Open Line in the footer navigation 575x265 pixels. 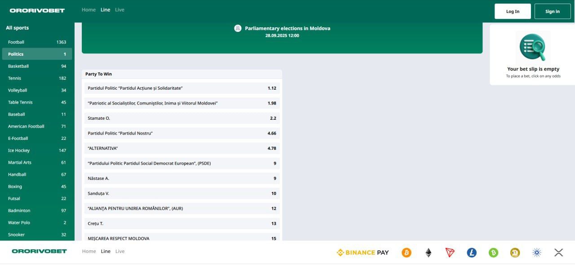106,252
